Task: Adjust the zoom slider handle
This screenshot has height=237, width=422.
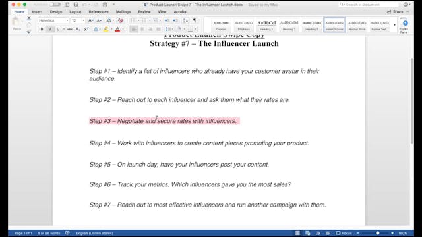Action: (378, 233)
